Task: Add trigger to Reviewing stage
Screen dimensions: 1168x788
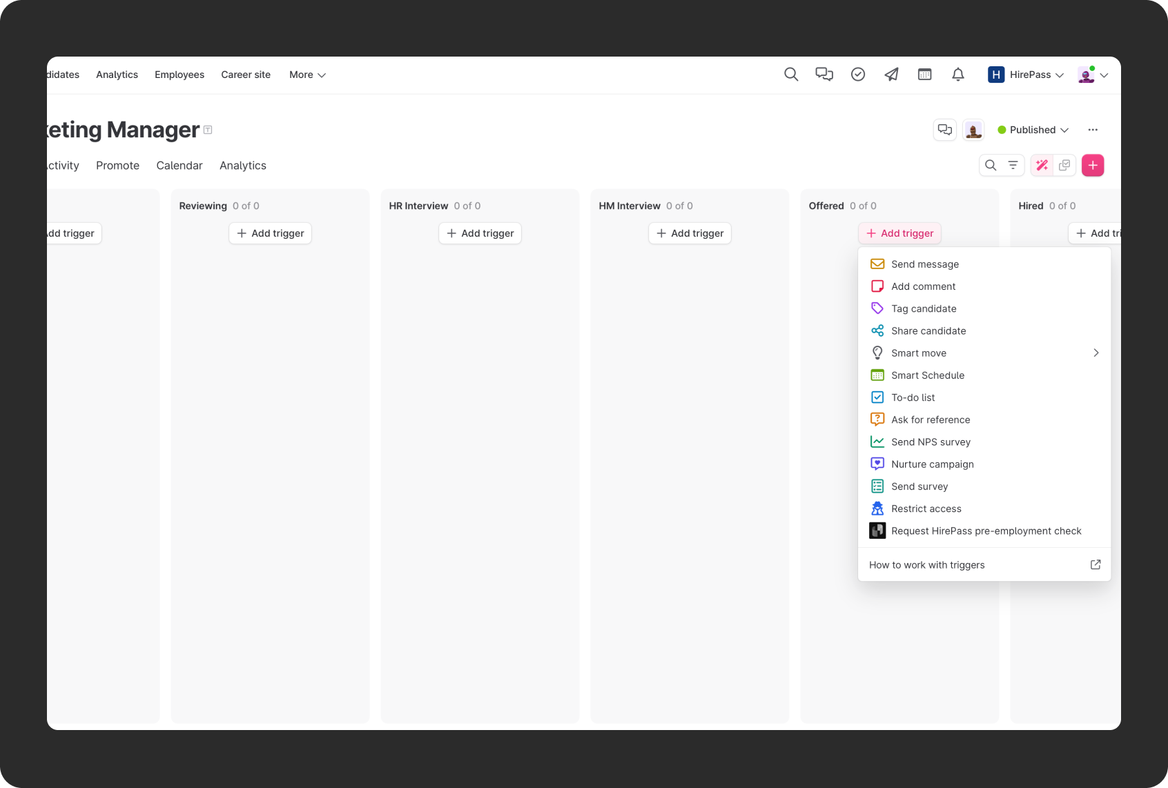Action: (x=270, y=233)
